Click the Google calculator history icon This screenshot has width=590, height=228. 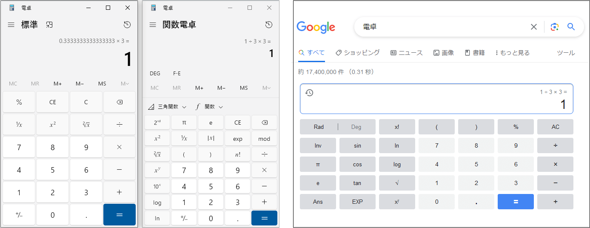click(309, 93)
